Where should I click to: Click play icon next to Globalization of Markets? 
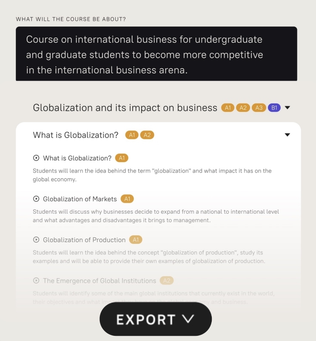(x=36, y=199)
